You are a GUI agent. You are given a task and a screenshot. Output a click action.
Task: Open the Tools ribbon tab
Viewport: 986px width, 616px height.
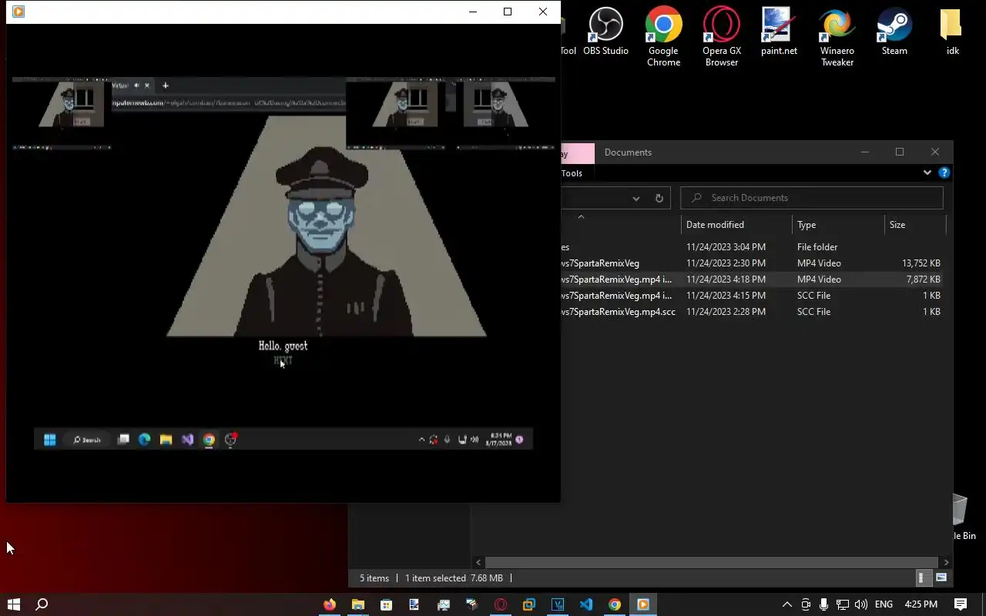(x=572, y=173)
